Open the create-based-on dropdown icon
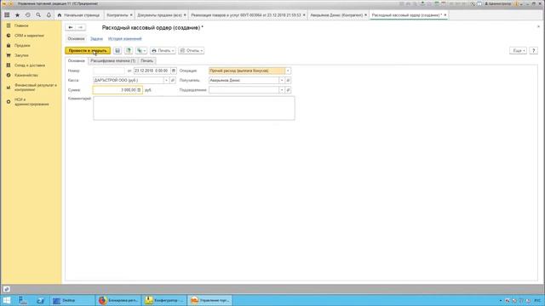The height and width of the screenshot is (306, 545). (141, 51)
